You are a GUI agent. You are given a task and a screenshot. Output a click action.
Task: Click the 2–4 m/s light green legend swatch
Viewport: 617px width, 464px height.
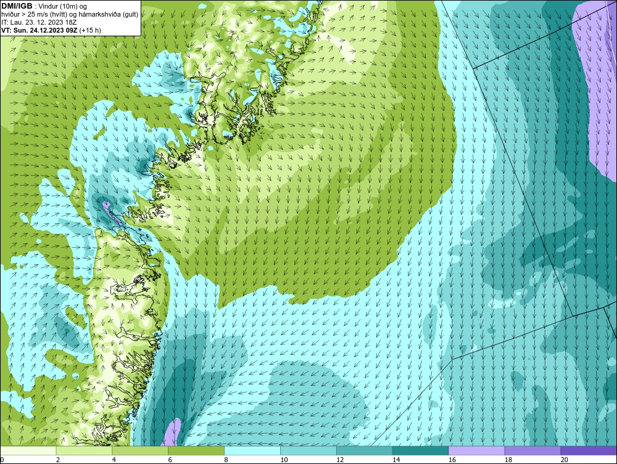coord(84,450)
